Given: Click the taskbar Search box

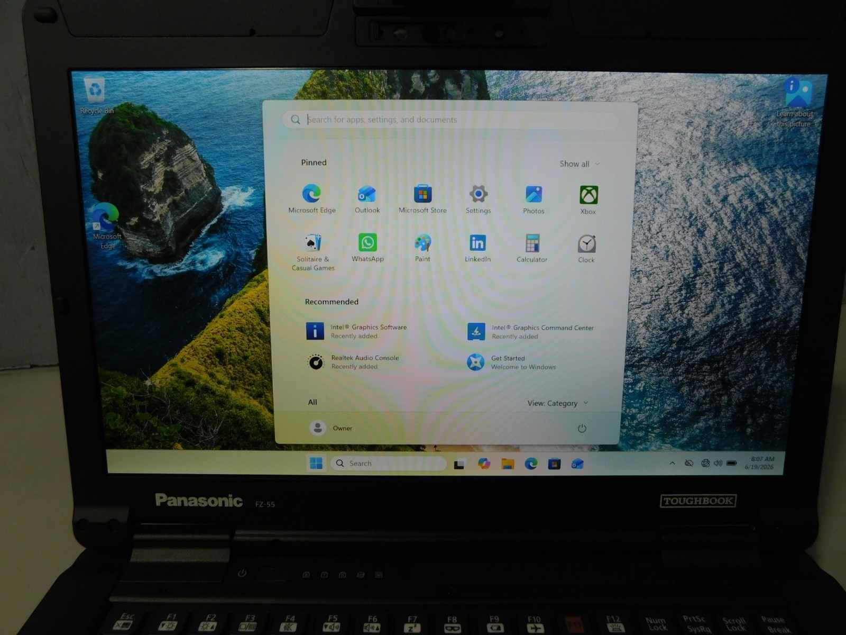Looking at the screenshot, I should (389, 463).
